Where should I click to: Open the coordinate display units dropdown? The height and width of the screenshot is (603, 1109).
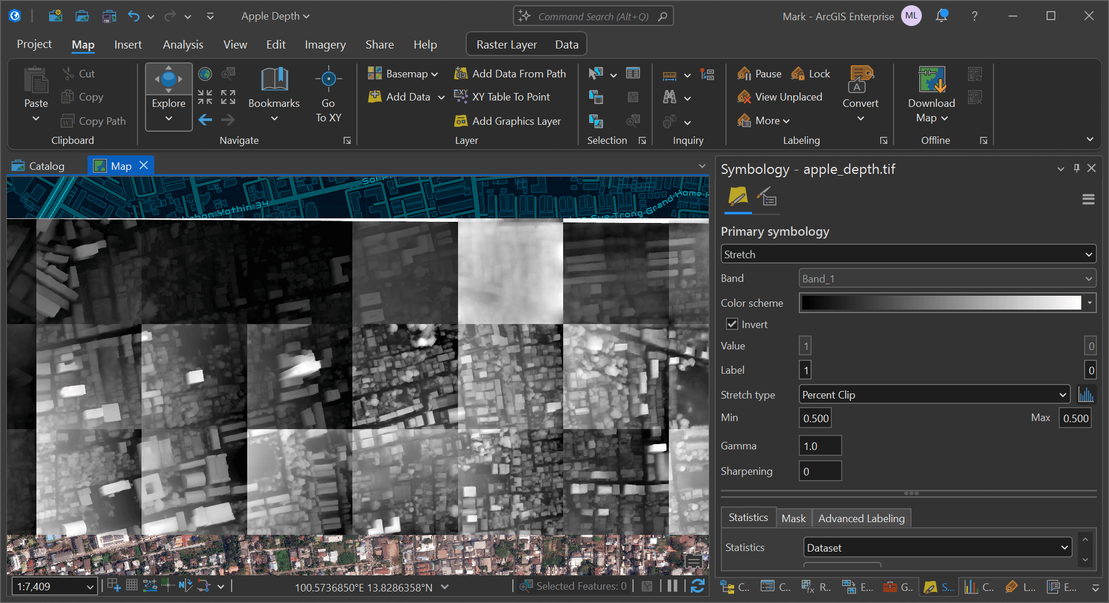[x=445, y=587]
